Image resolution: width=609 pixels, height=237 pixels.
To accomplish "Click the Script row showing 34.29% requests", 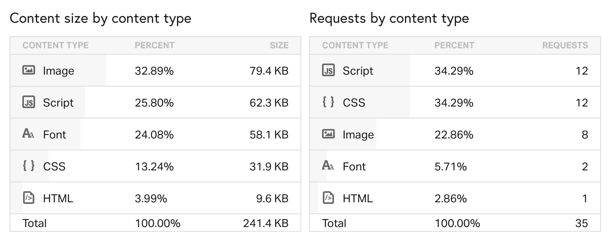I will coord(454,71).
